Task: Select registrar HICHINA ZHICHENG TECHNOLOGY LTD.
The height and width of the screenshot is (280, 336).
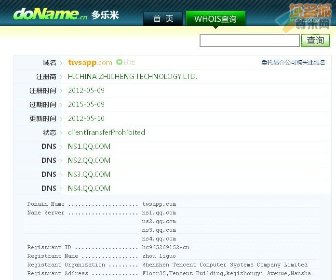Action: point(133,77)
